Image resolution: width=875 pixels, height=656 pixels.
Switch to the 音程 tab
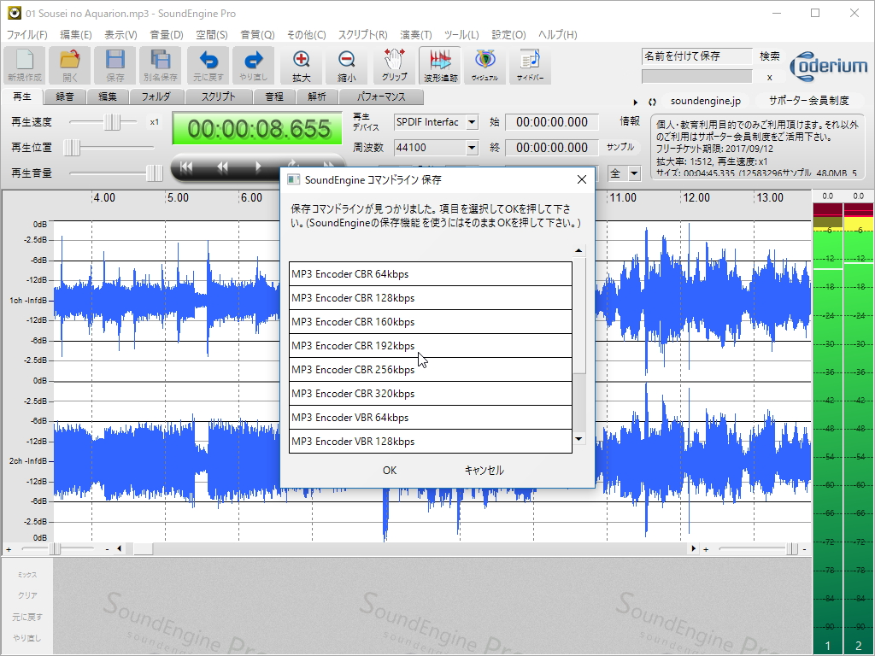(274, 97)
